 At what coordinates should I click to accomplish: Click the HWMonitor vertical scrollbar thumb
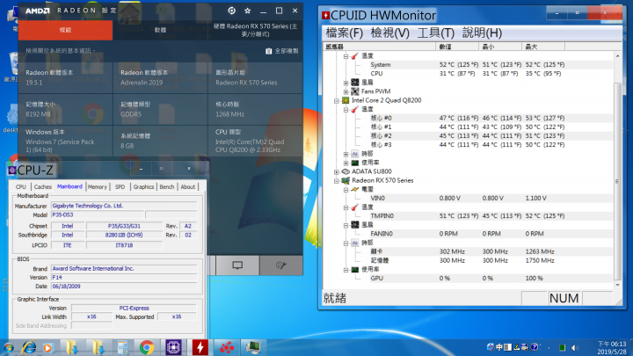click(617, 181)
